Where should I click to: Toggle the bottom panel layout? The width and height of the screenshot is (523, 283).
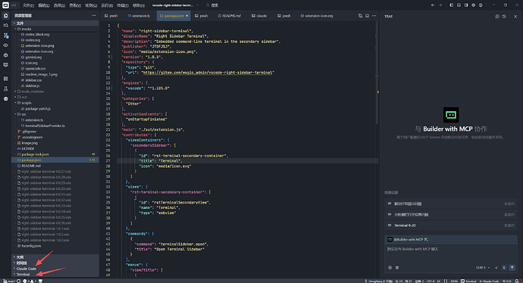(459, 5)
